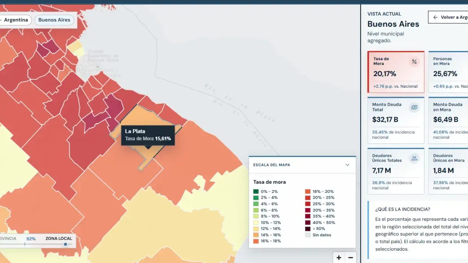Select the Personas en Mora metric card
468x263 pixels.
448,72
